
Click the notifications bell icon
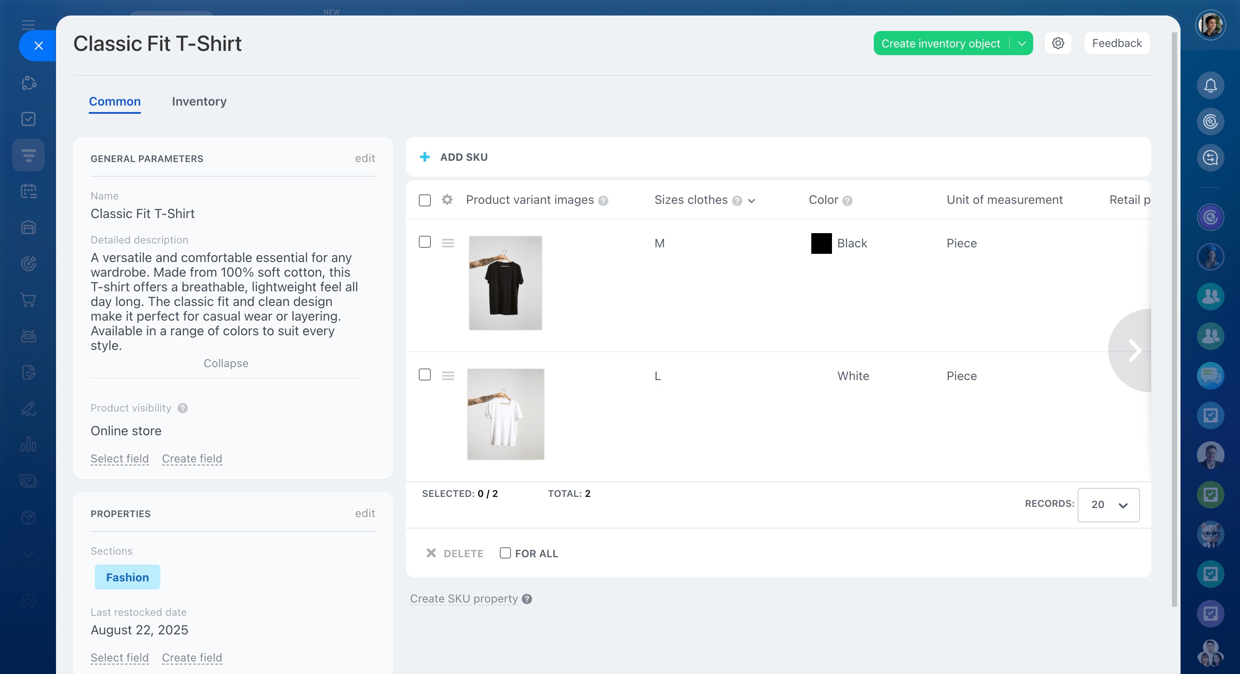(1210, 86)
